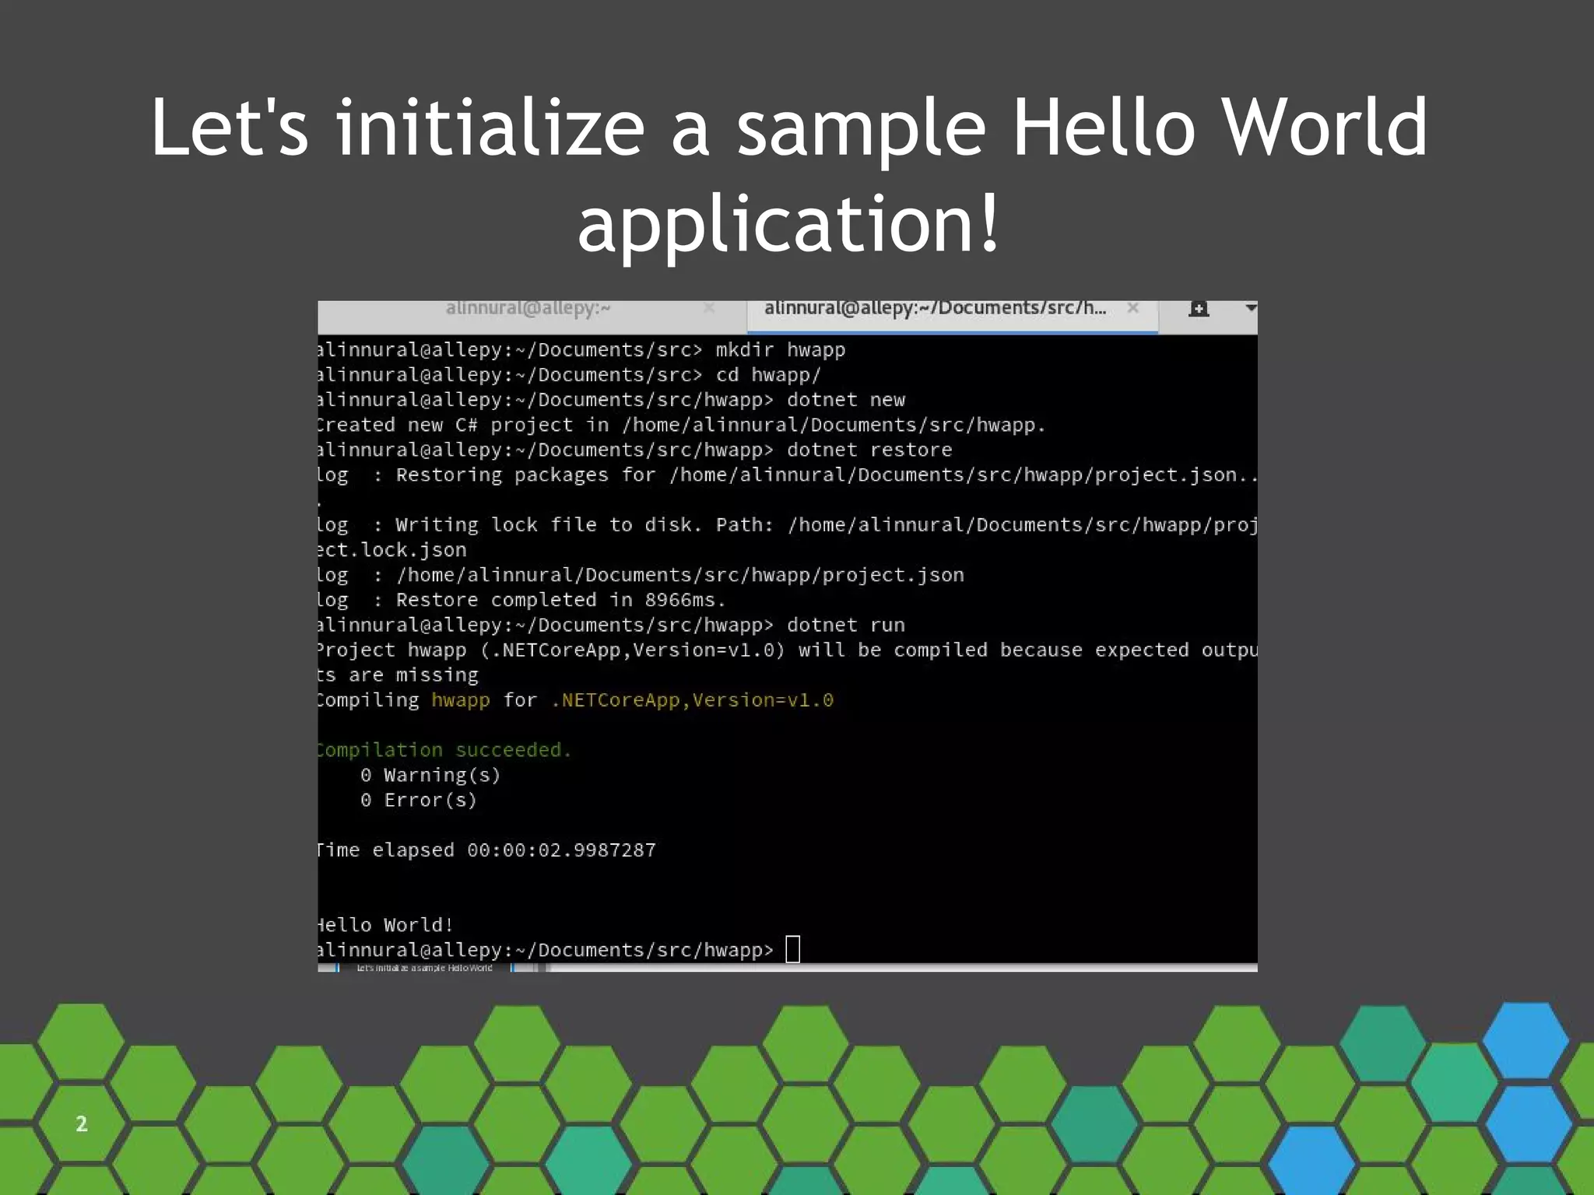1594x1195 pixels.
Task: Click the slide number 2
Action: (82, 1123)
